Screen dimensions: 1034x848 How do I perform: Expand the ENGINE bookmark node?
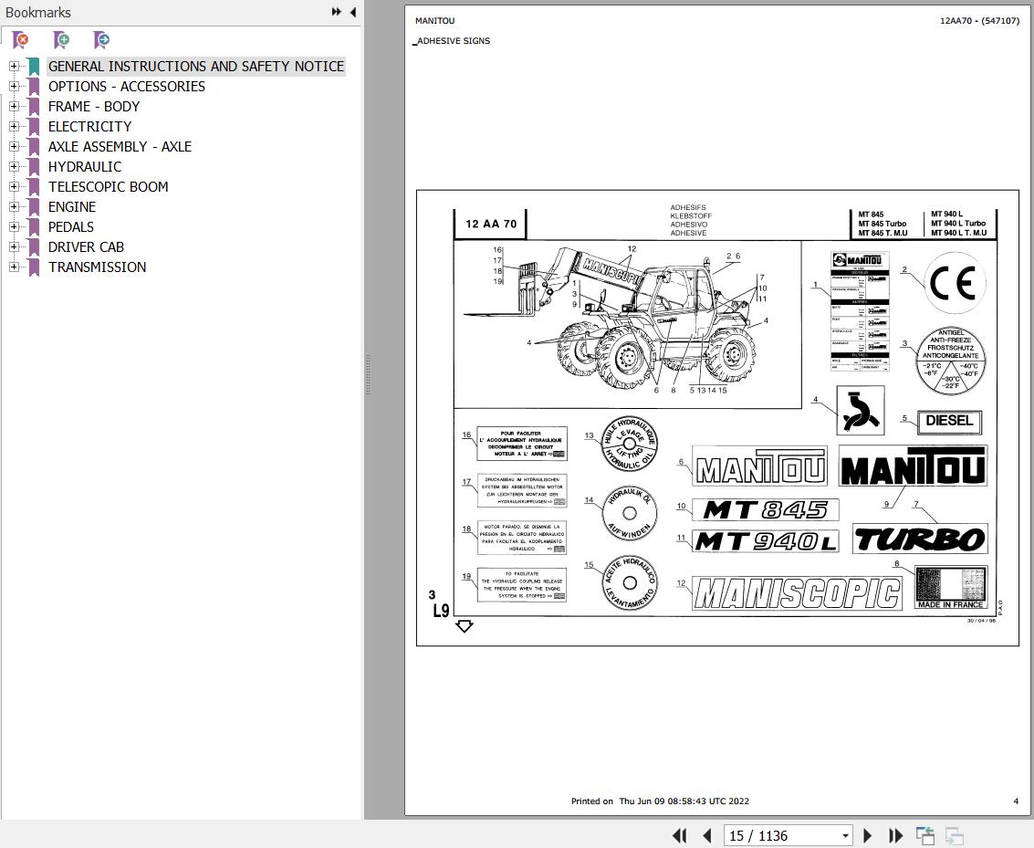13,207
